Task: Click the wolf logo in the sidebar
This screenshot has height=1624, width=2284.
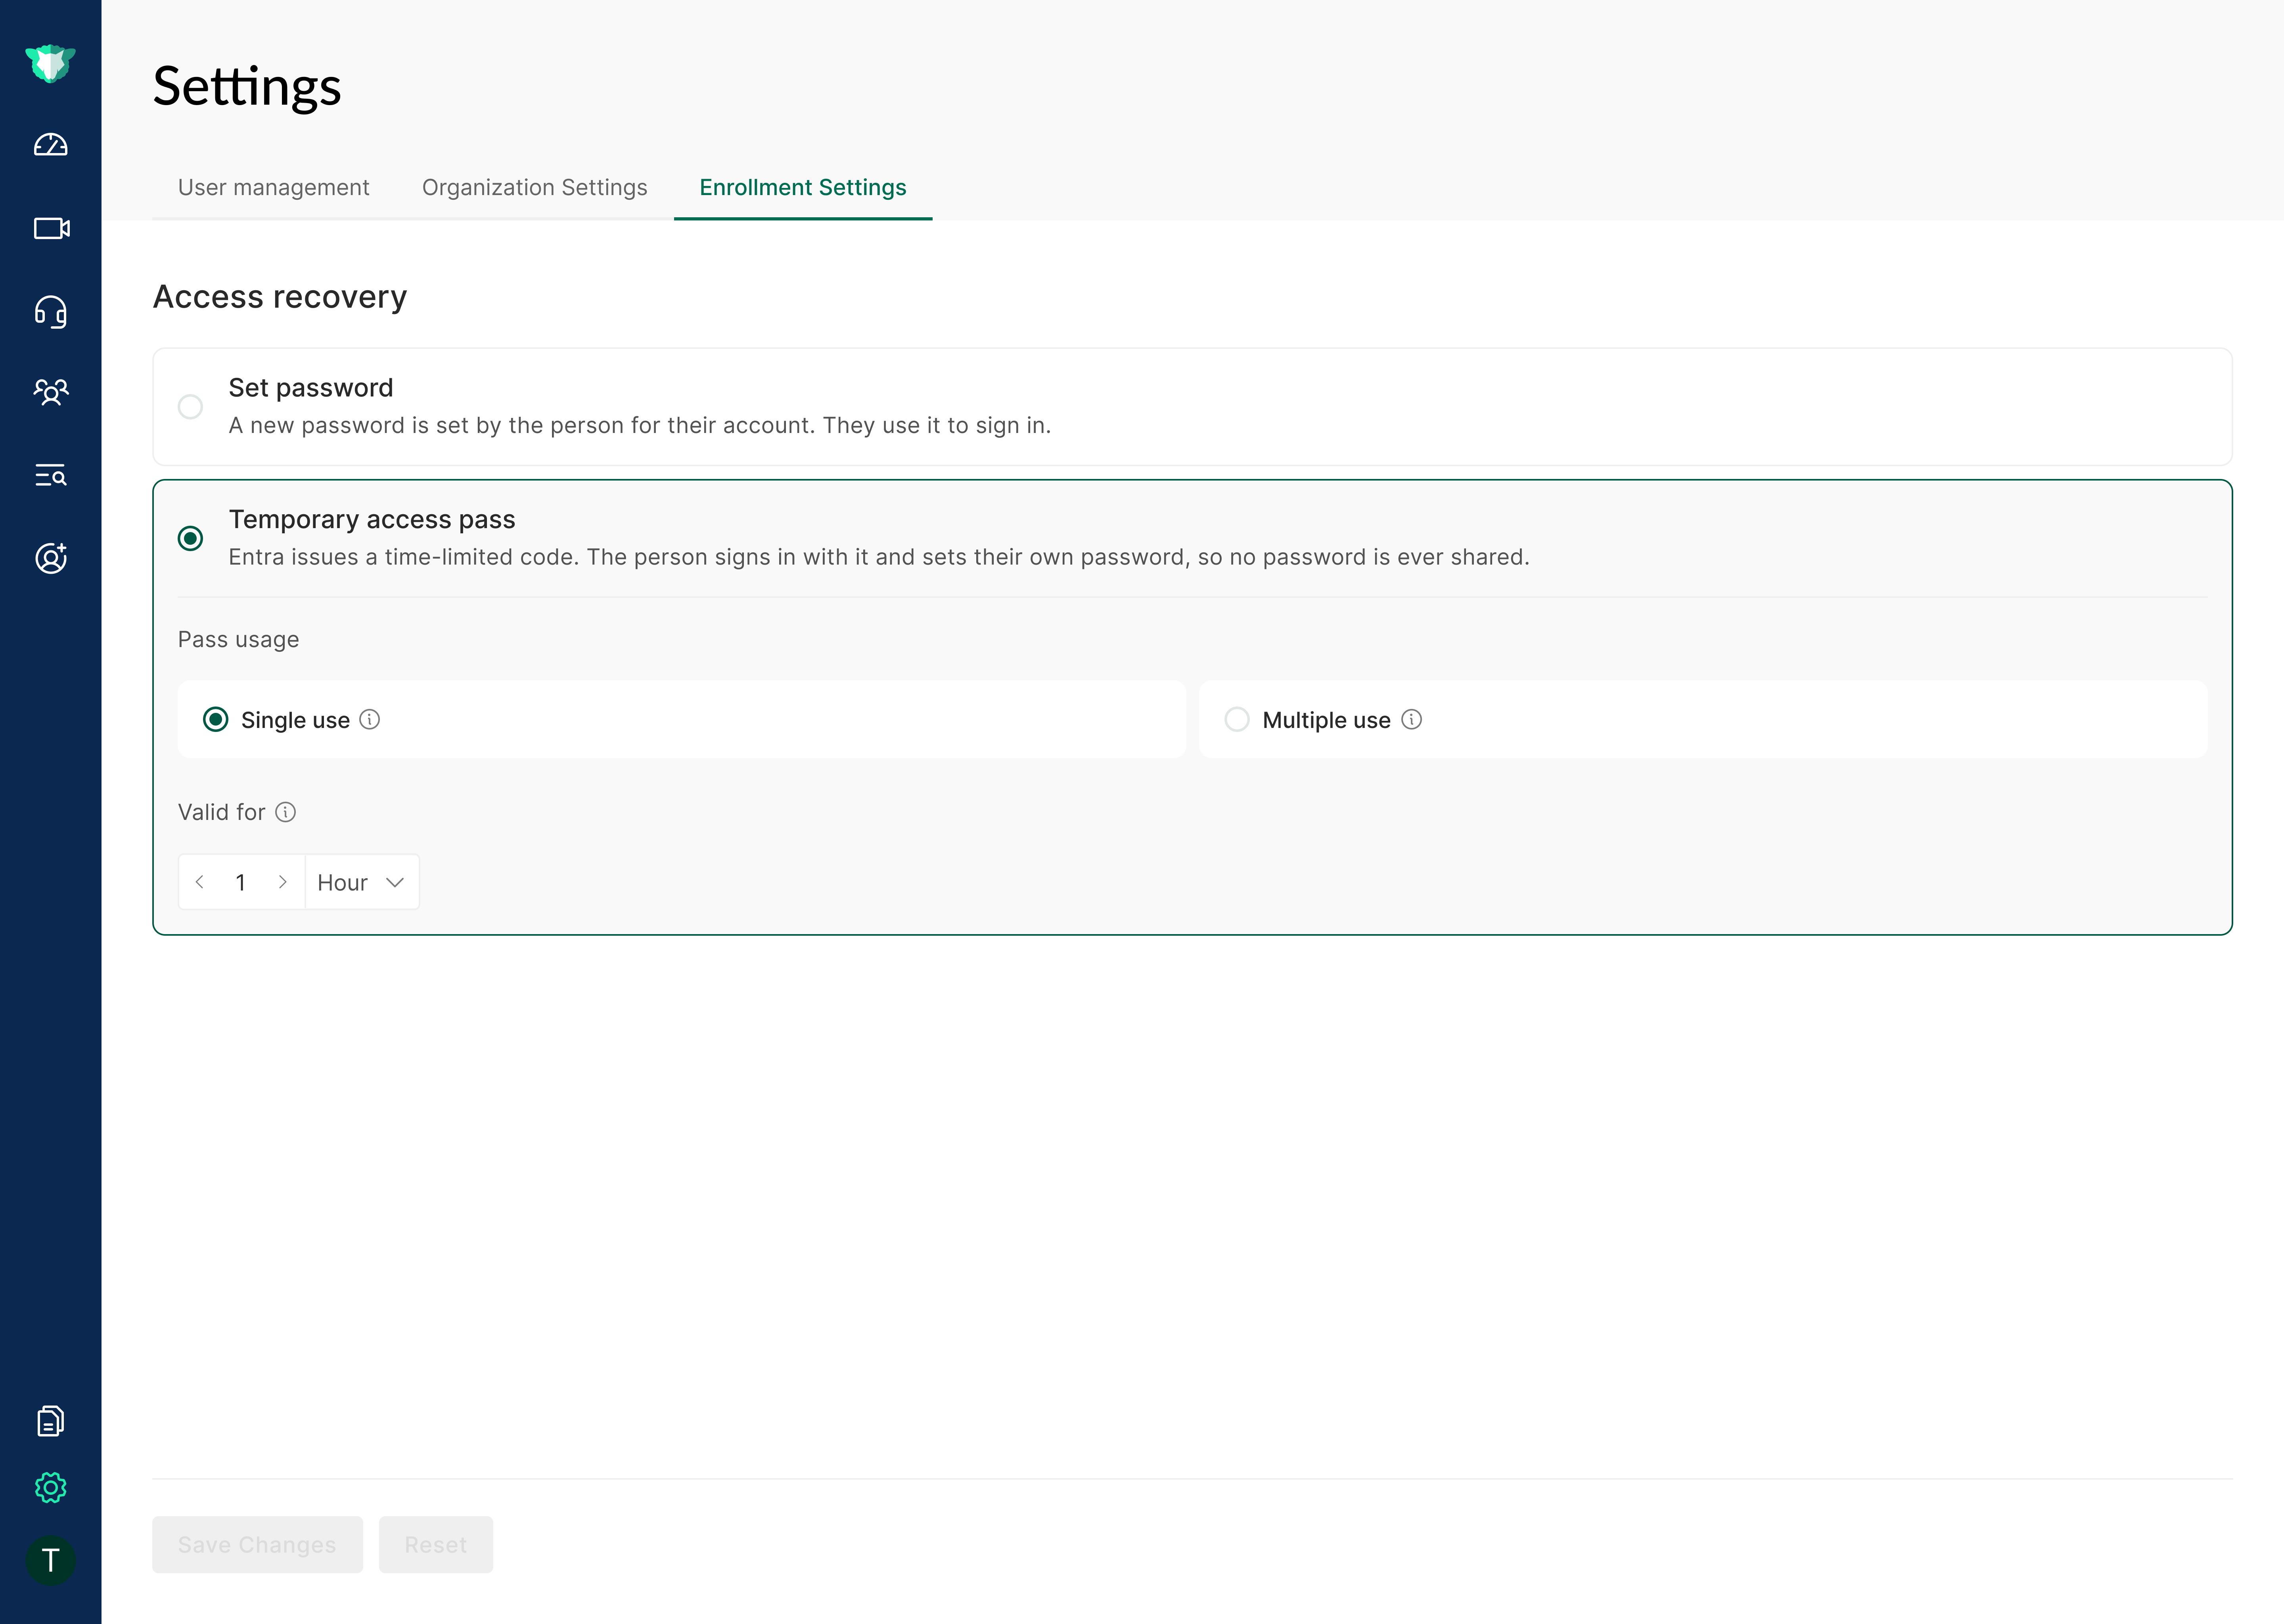Action: point(50,63)
